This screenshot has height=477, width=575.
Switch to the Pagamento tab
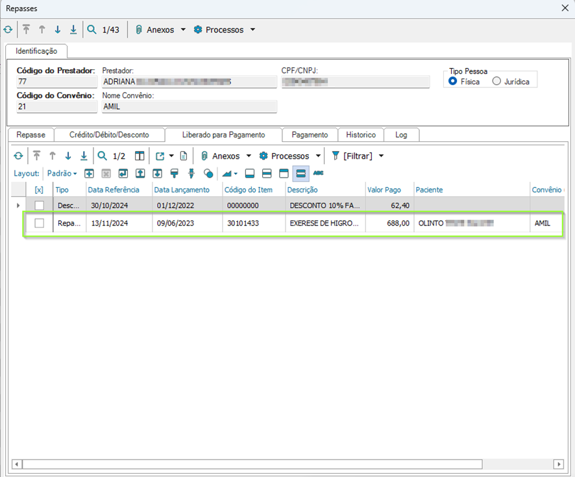click(x=310, y=135)
